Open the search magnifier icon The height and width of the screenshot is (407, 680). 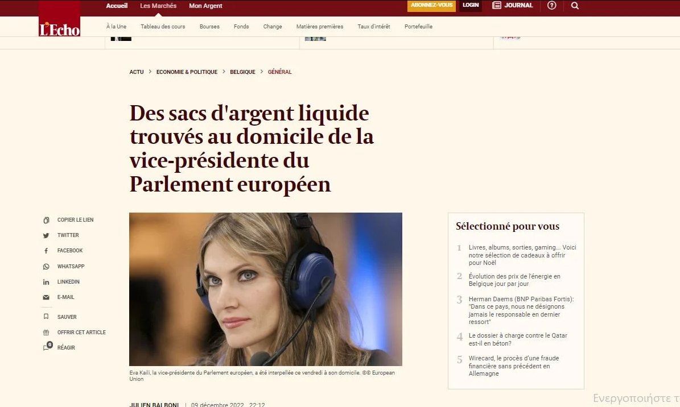(575, 6)
